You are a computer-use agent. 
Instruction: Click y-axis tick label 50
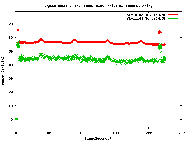click(x=11, y=51)
